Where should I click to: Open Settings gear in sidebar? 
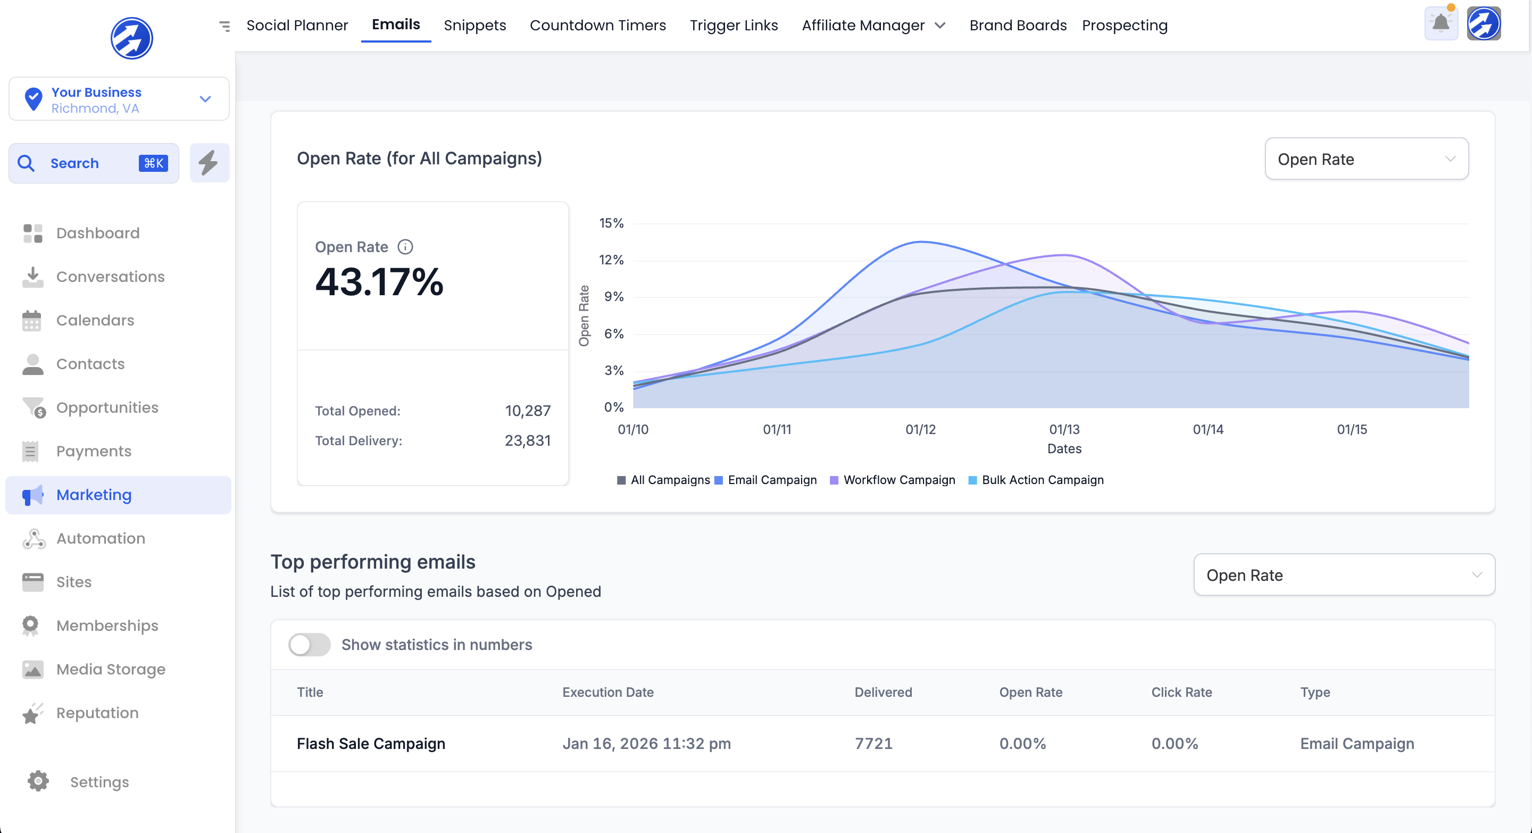38,781
